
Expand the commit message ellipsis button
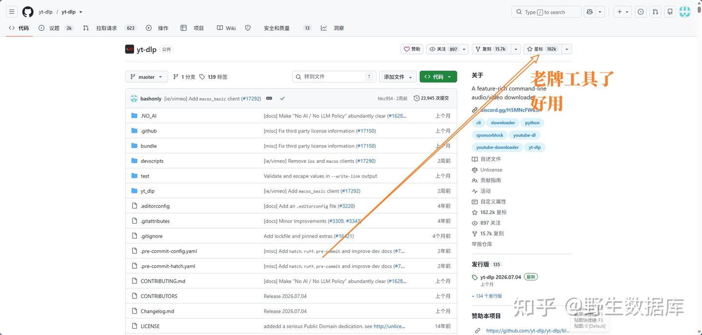269,98
